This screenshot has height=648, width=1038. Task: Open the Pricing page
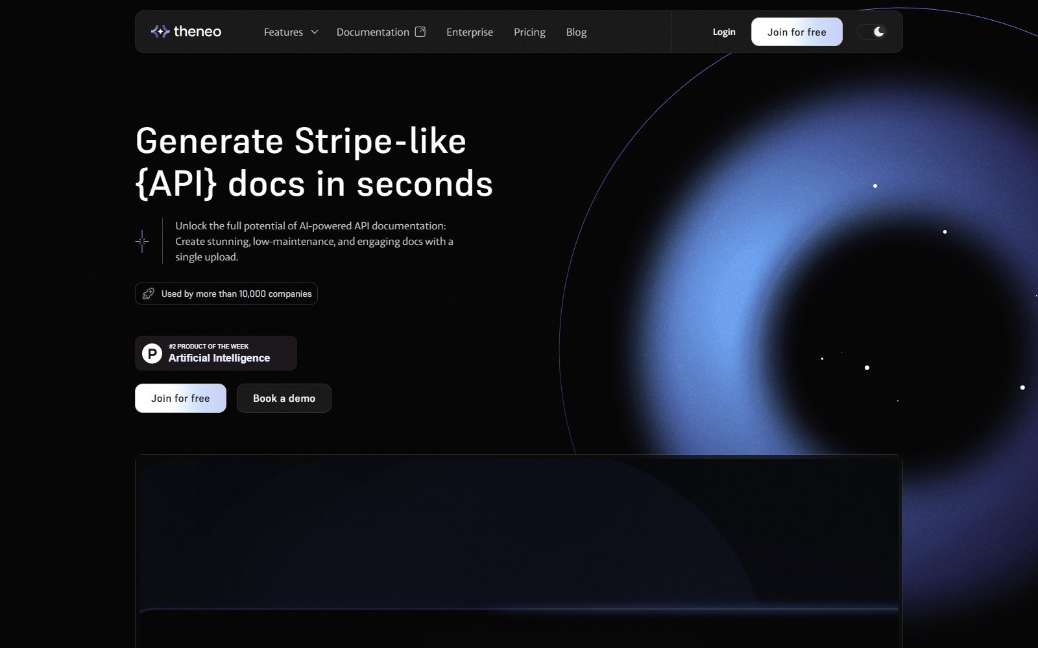pos(529,32)
